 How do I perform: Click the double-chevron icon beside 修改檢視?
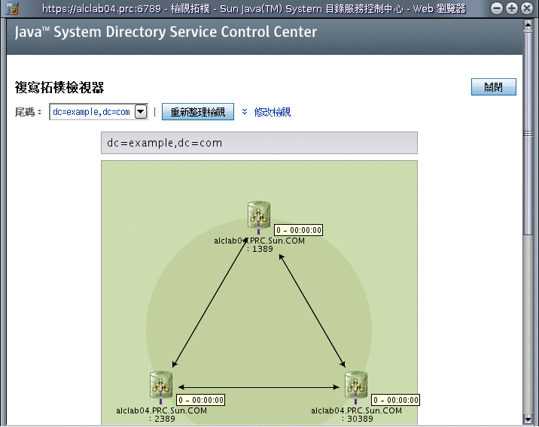[x=245, y=111]
